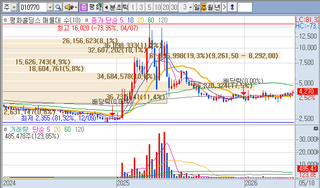Screen dimensions: 320x188
Task: Open the 주 market type dropdown
Action: point(14,8)
